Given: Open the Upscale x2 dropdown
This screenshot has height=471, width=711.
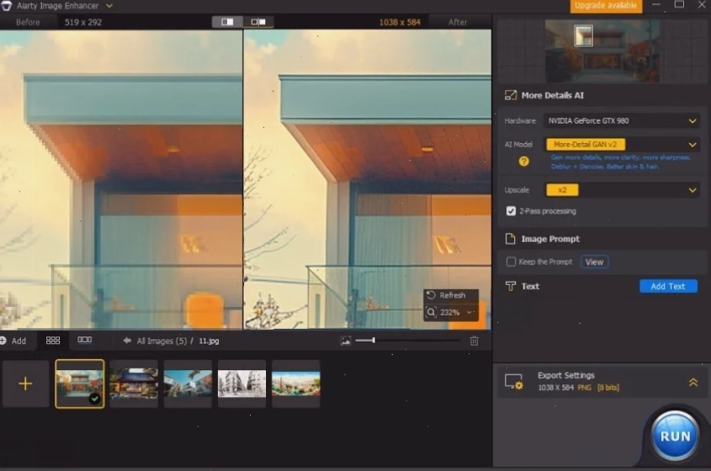Looking at the screenshot, I should coord(622,190).
